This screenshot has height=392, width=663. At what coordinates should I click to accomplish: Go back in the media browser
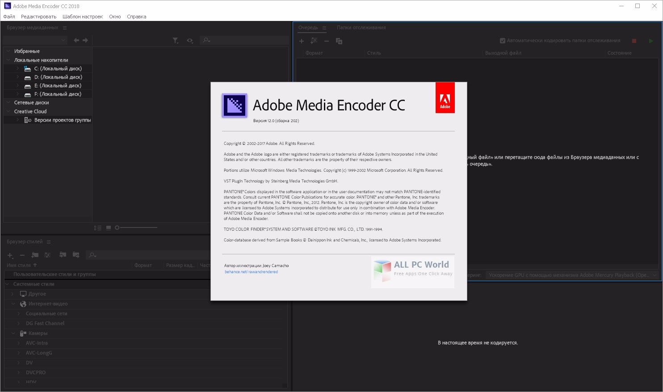pos(76,40)
